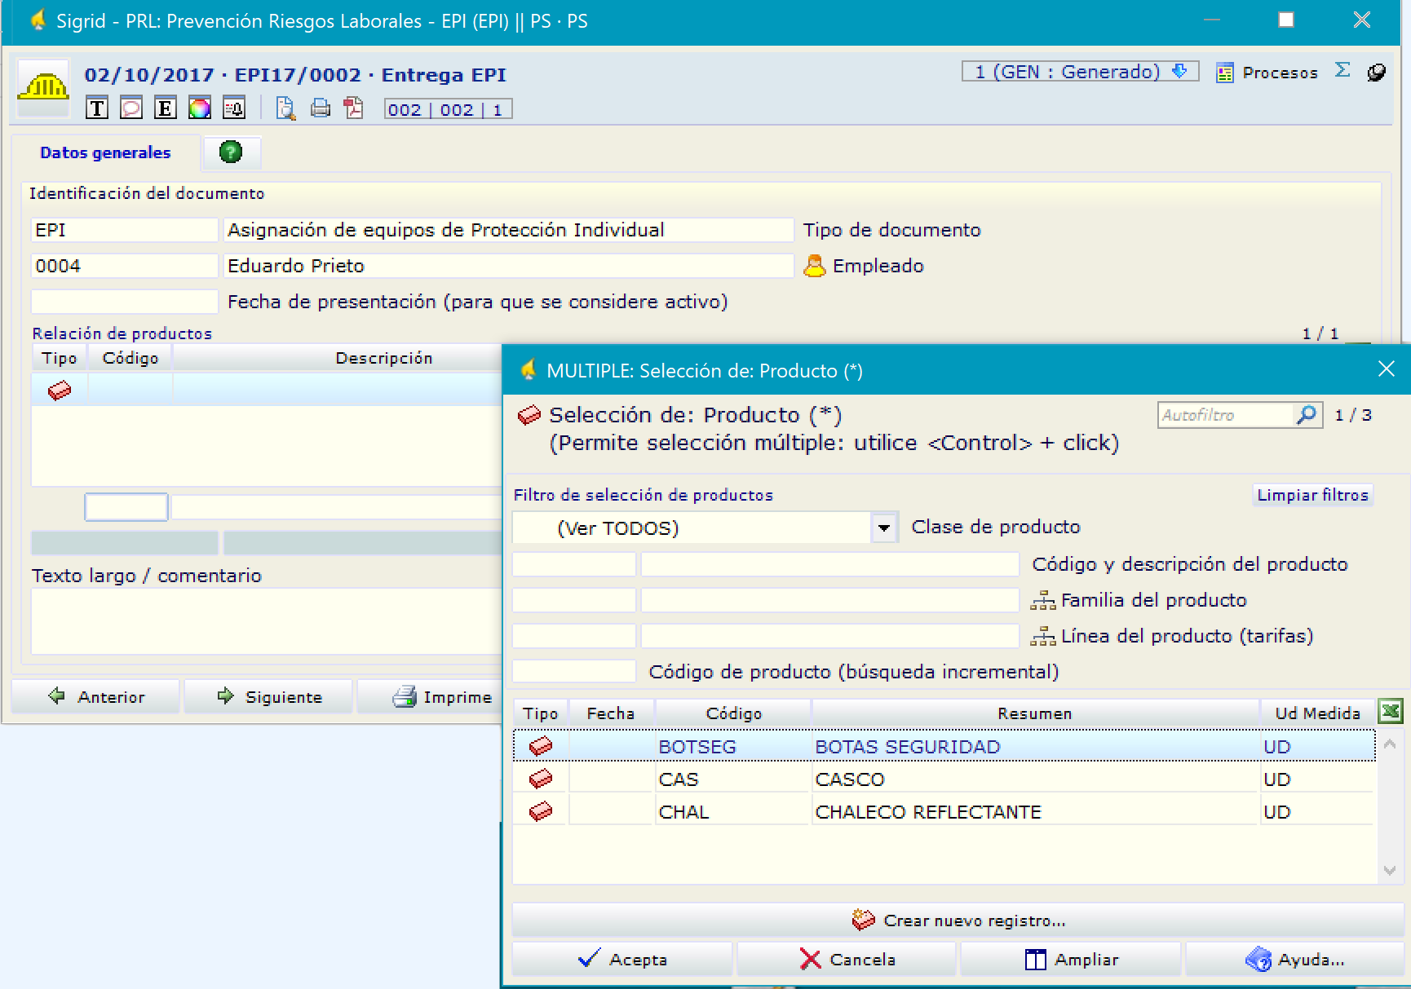Select the BOTSEG product row icon

click(541, 746)
